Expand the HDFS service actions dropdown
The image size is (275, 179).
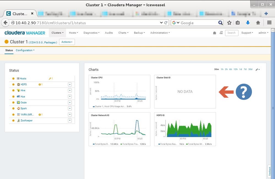point(70,84)
